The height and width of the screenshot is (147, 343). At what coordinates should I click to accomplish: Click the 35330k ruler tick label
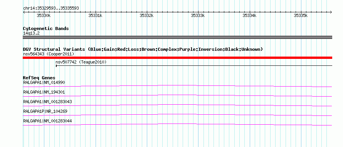pyautogui.click(x=44, y=15)
